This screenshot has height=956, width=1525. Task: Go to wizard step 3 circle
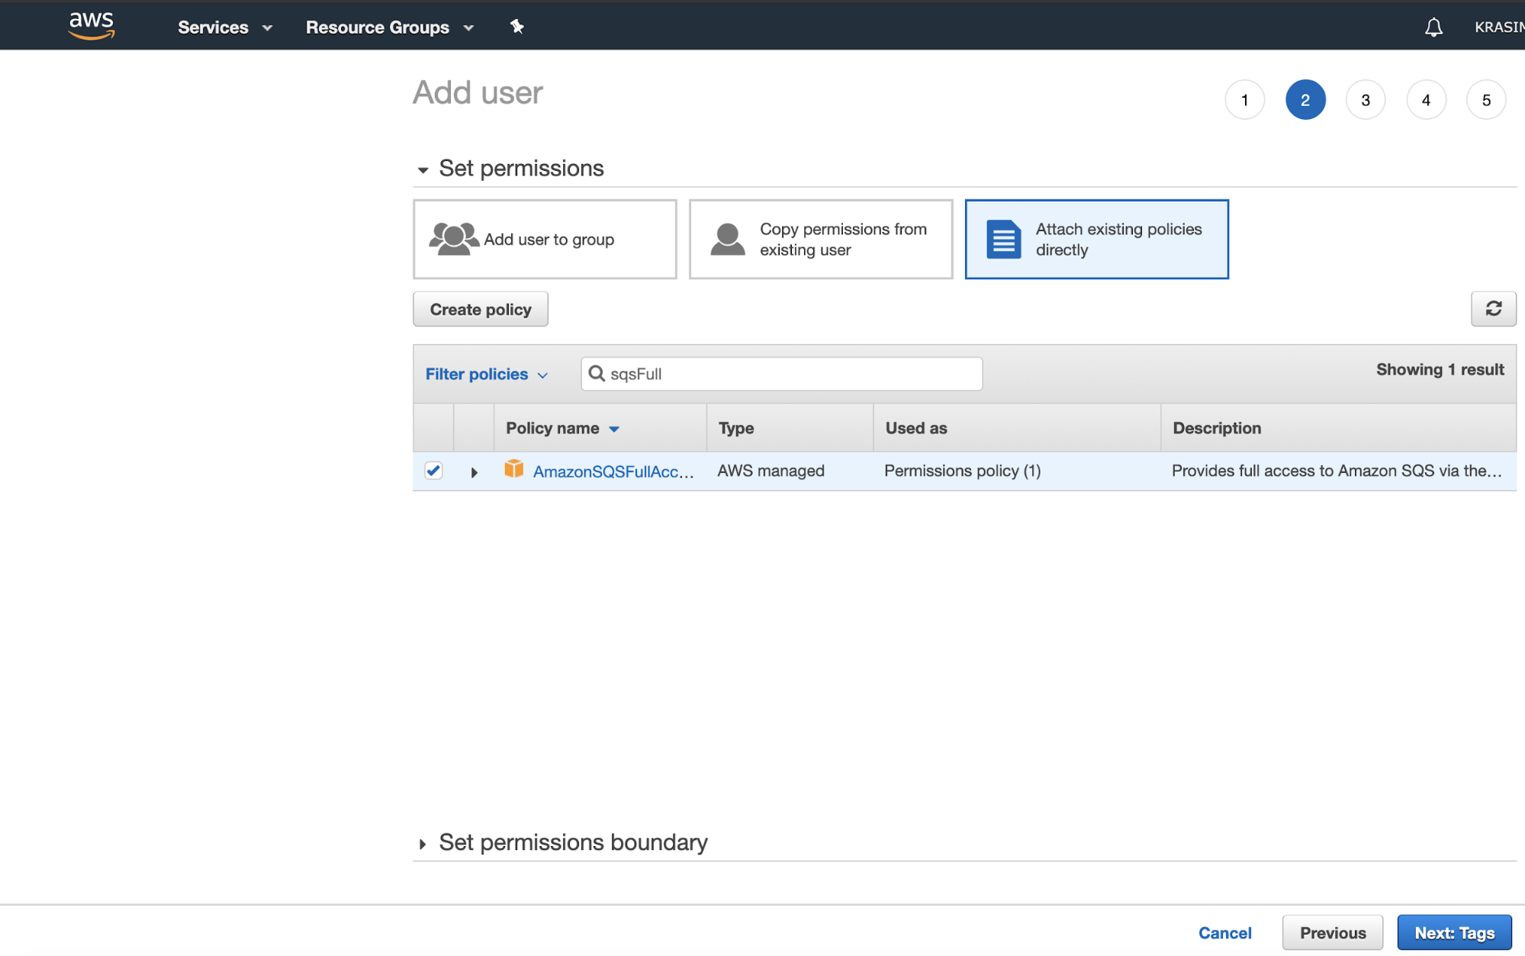coord(1365,100)
